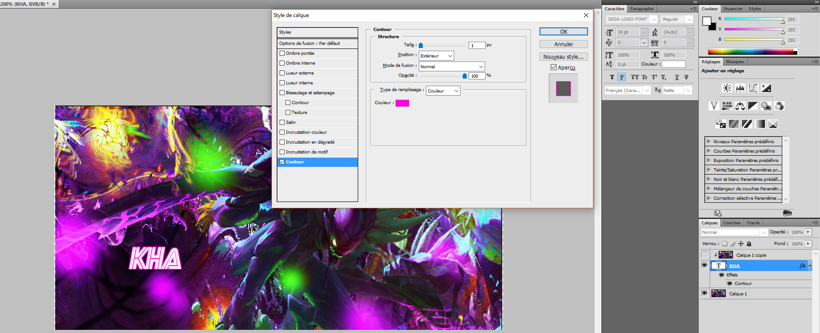This screenshot has height=333, width=820.
Task: Add a Black & White adjustment icon
Action: coord(753,106)
